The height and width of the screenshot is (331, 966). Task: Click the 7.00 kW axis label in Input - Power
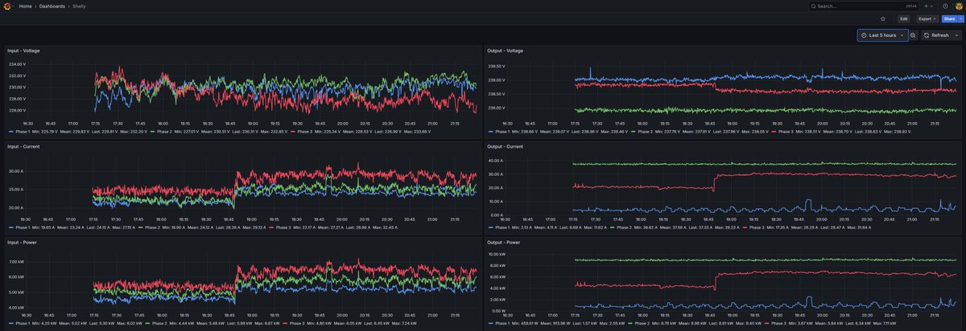click(x=17, y=262)
